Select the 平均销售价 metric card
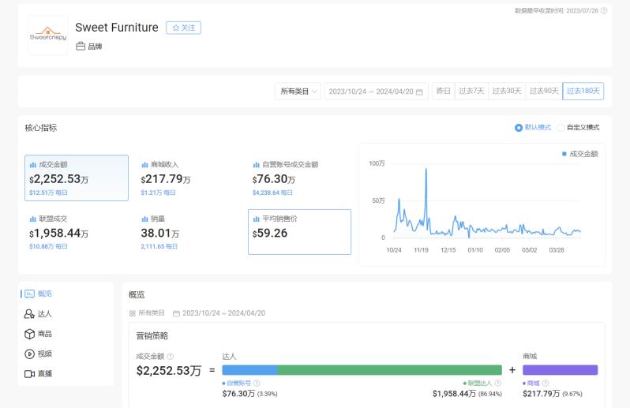 click(299, 231)
